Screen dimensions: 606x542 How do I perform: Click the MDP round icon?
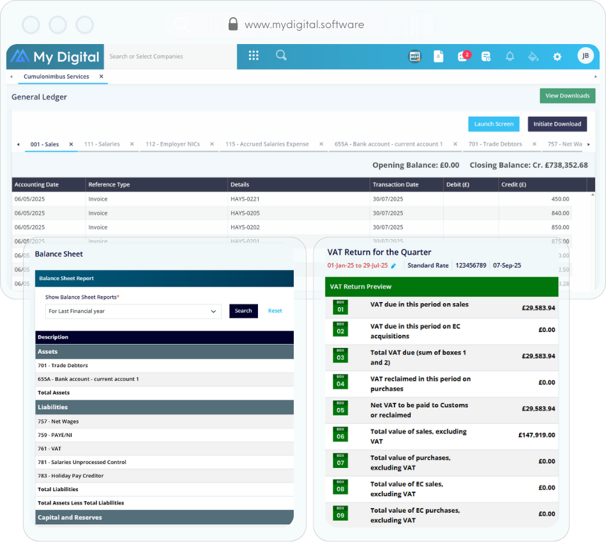tap(415, 56)
